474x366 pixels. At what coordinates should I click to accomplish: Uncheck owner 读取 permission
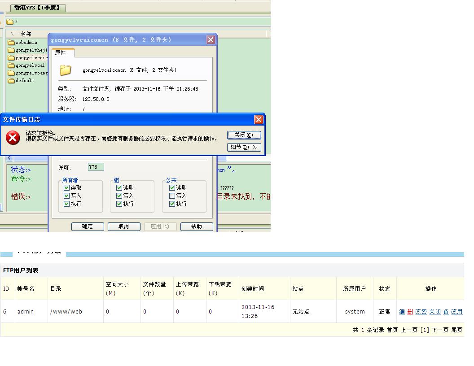point(67,188)
